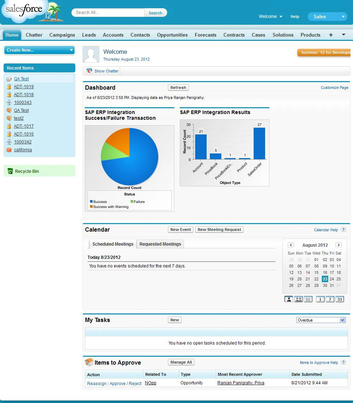353x403 pixels.
Task: Click the pie chart in dashboard
Action: (130, 157)
